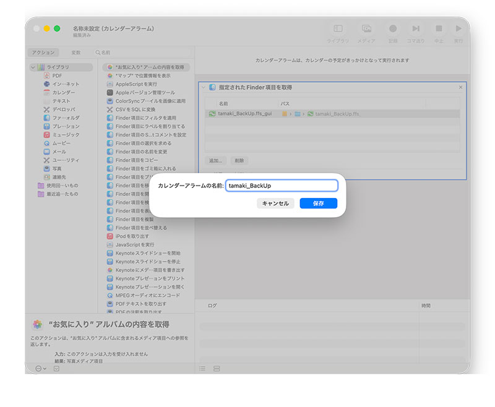
Task: Click the calendar alarm name text field
Action: (x=282, y=186)
